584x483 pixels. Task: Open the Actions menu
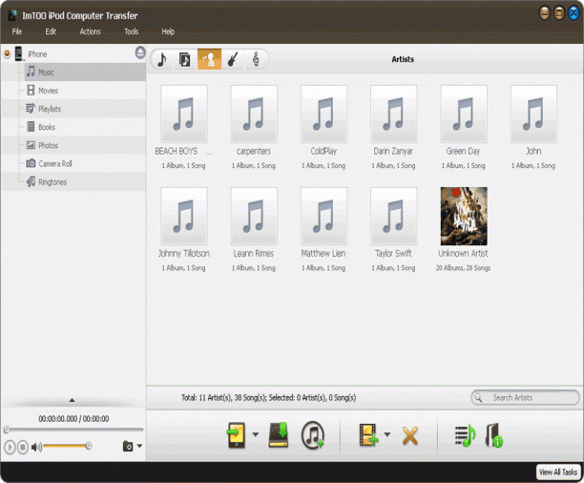point(90,31)
